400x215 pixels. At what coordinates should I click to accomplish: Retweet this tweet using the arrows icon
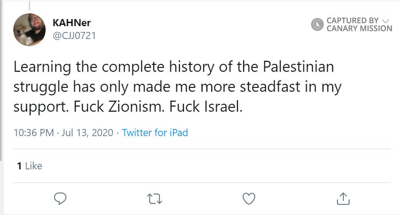coord(155,198)
